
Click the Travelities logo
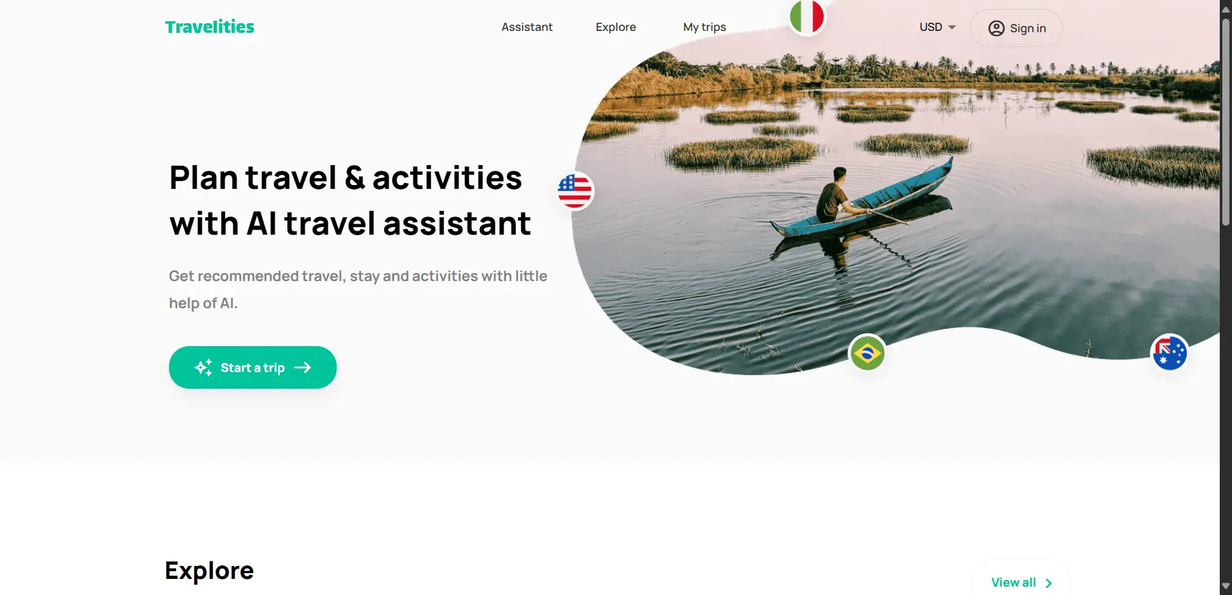[210, 27]
